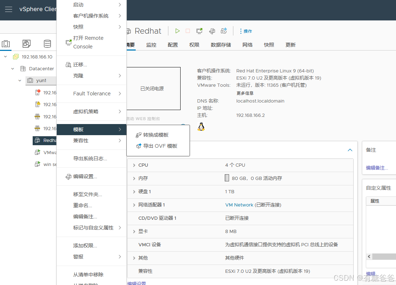The width and height of the screenshot is (396, 285).
Task: Expand the 显卡 hardware row
Action: [x=134, y=232]
